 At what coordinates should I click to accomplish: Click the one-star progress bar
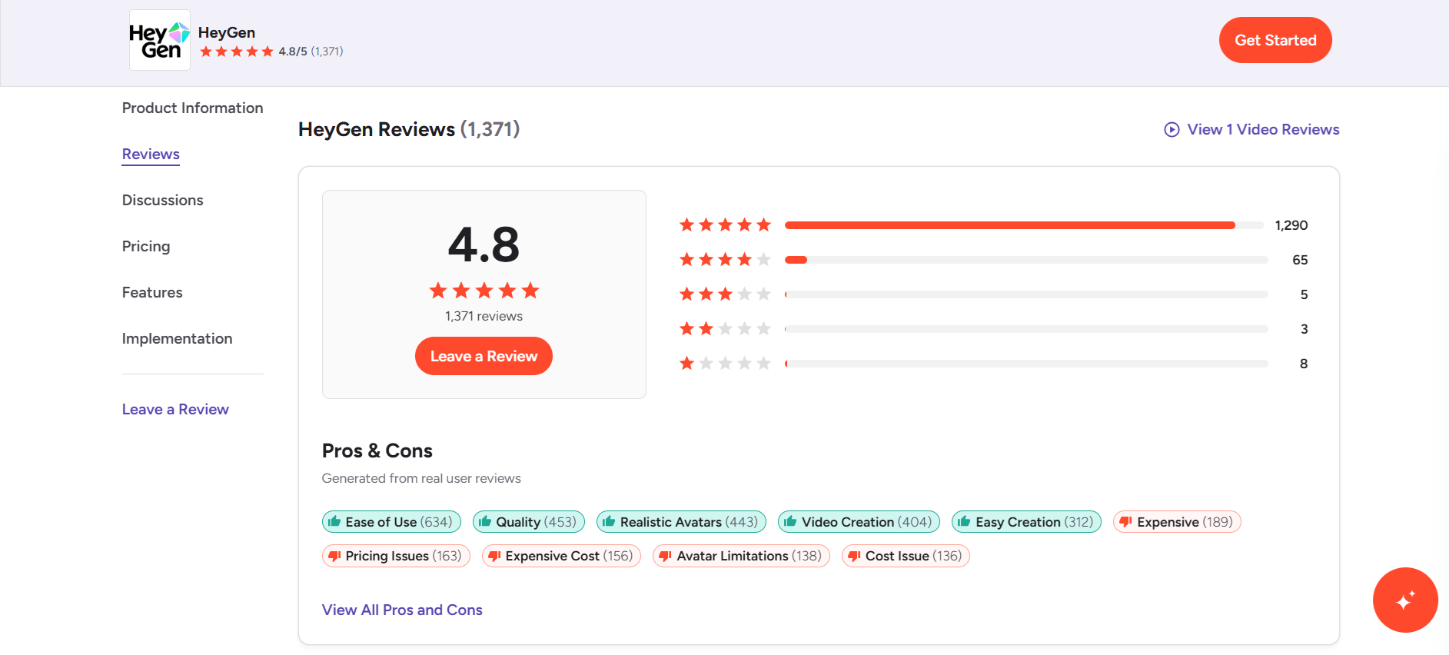1026,364
